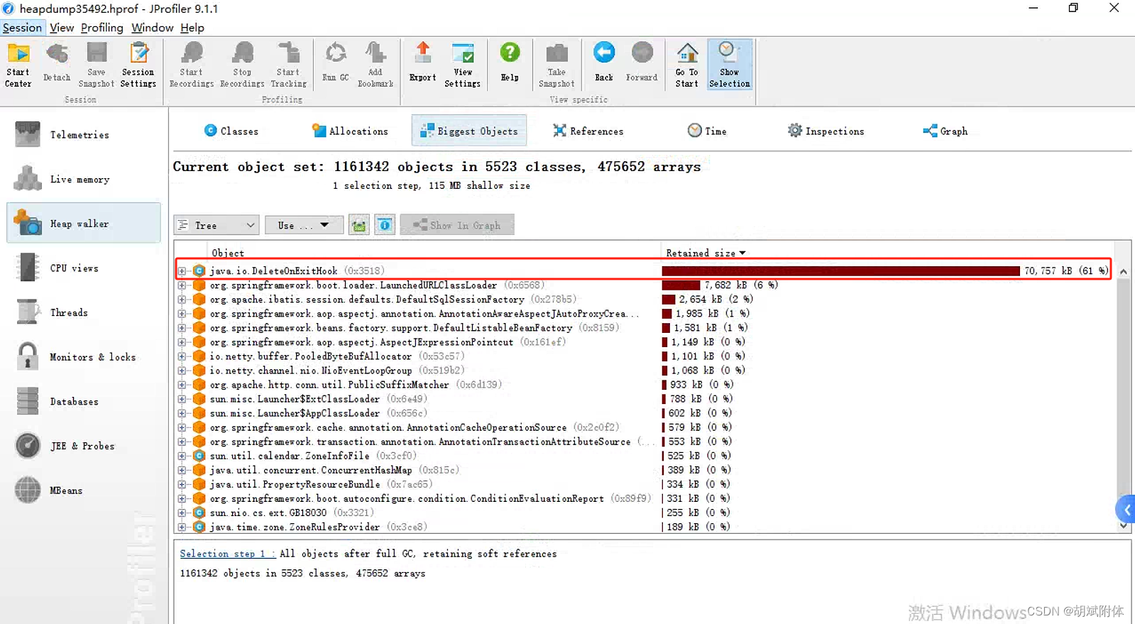The width and height of the screenshot is (1135, 624).
Task: Select the sun.nio.cs.ext.GB18030 row
Action: click(x=645, y=512)
